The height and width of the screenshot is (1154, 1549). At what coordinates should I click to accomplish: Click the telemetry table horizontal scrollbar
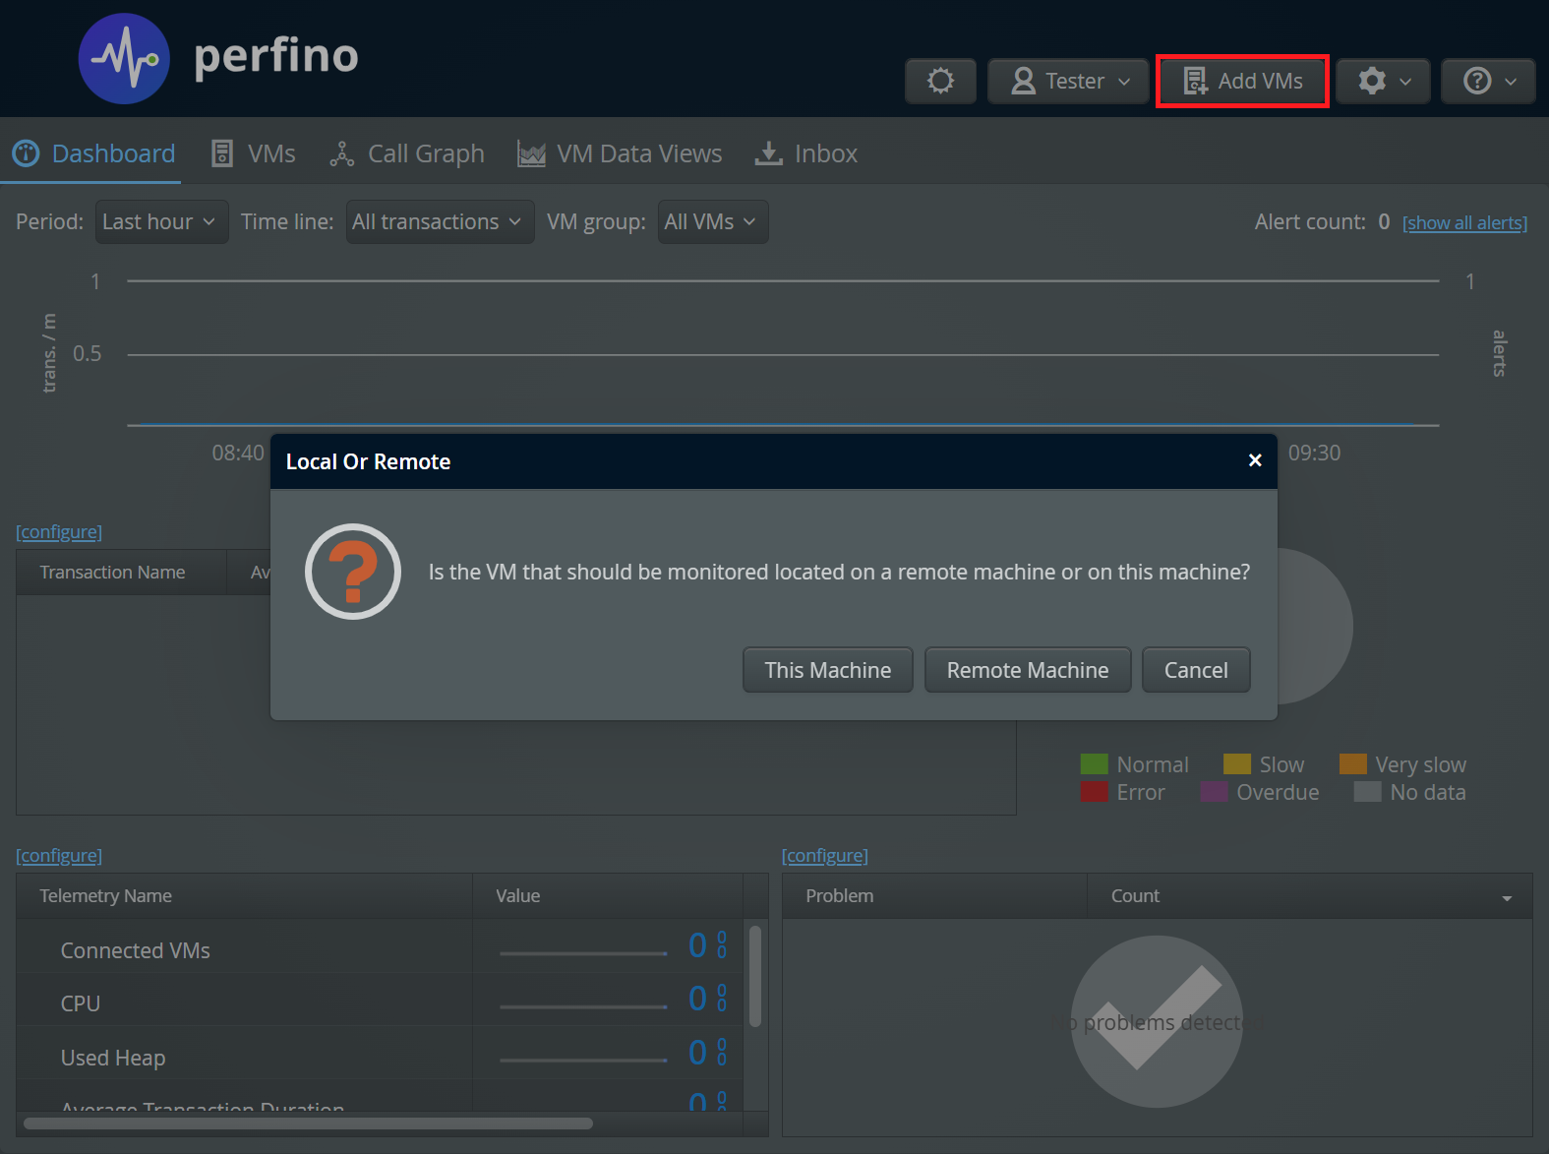click(x=308, y=1124)
